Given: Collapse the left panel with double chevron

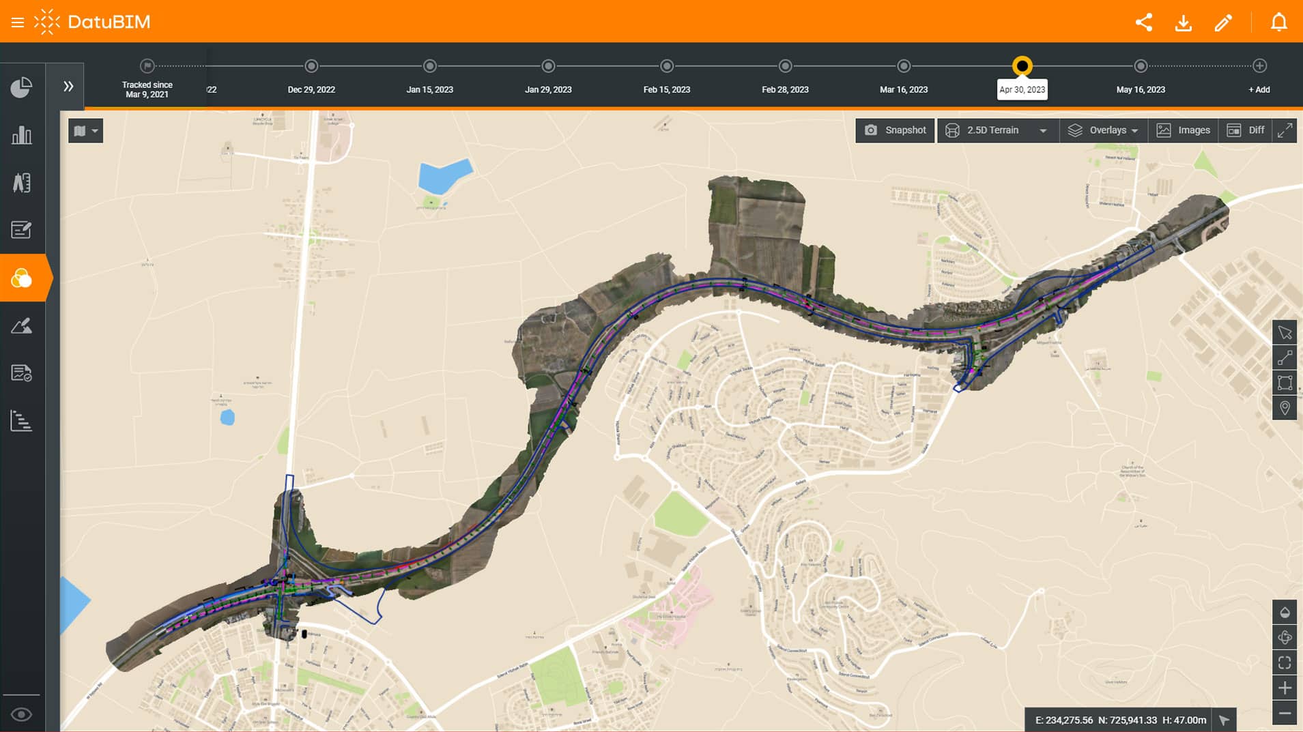Looking at the screenshot, I should pyautogui.click(x=68, y=85).
